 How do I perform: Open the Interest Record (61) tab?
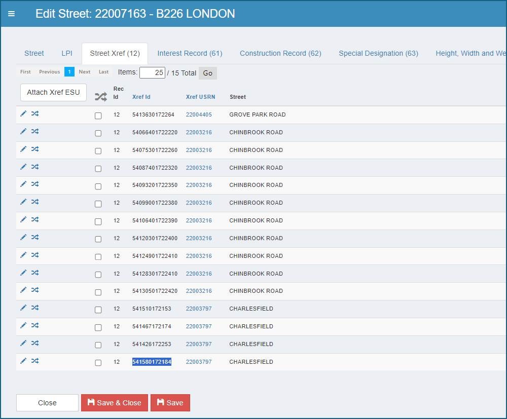tap(190, 53)
